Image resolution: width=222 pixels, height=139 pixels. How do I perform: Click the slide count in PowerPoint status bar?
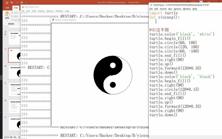12,137
